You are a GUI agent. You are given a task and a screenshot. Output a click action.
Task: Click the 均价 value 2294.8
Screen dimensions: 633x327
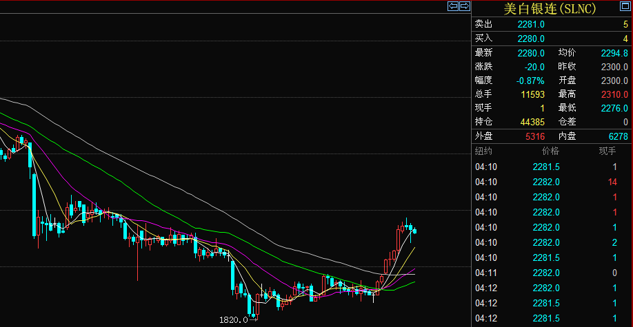pyautogui.click(x=614, y=53)
